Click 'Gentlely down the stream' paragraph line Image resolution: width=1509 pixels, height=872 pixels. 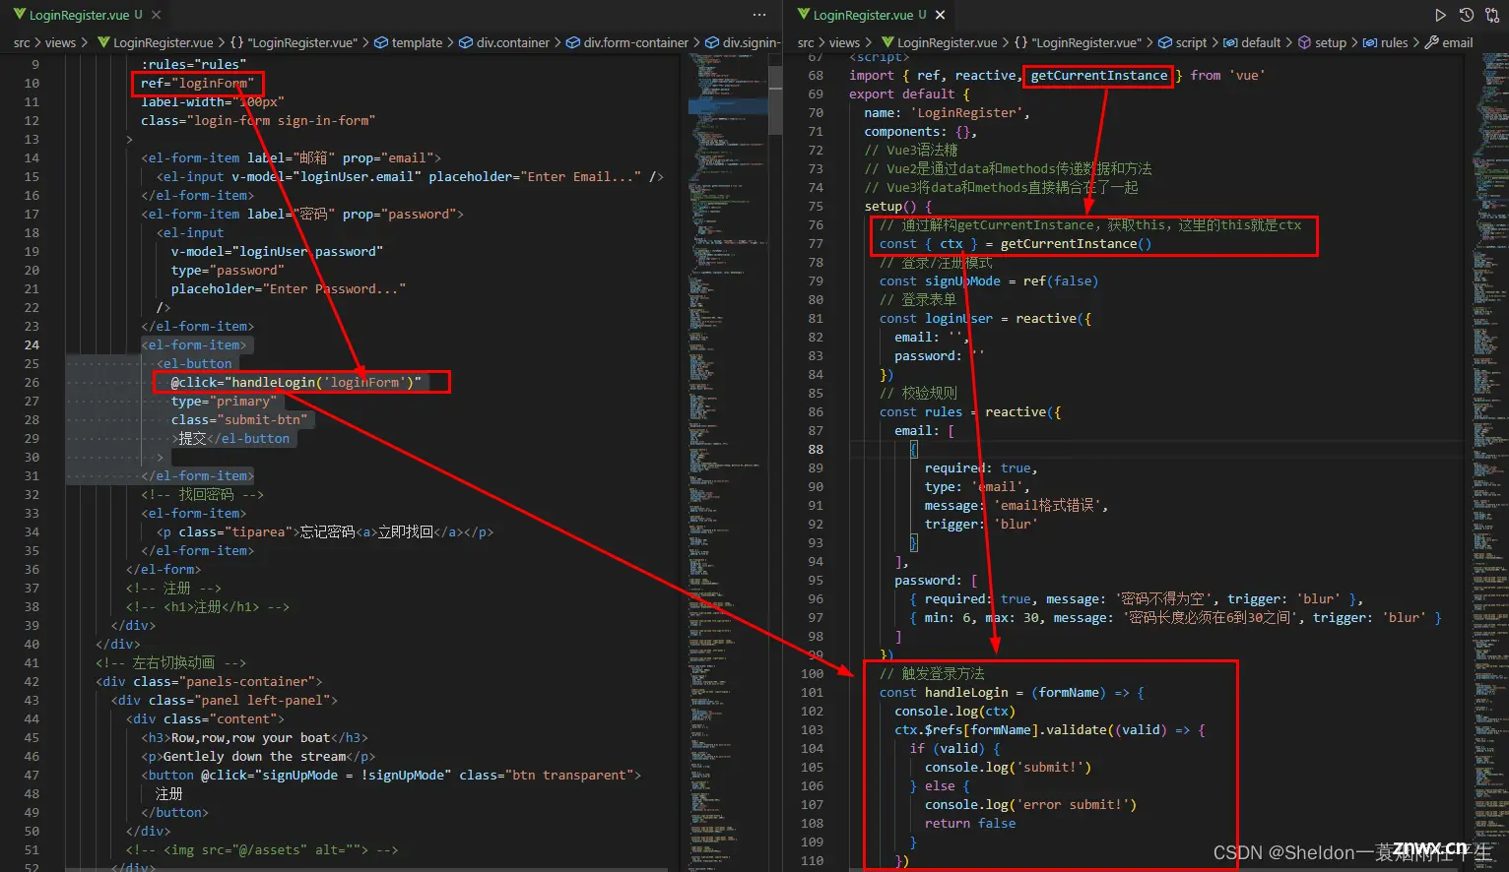coord(258,757)
